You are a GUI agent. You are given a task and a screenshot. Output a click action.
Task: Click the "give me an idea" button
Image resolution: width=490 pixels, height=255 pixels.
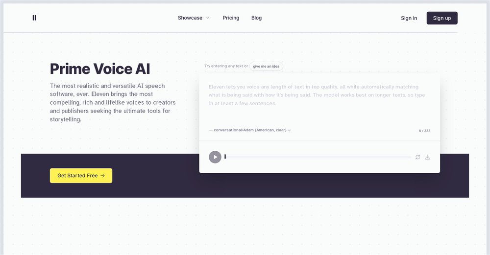click(266, 66)
